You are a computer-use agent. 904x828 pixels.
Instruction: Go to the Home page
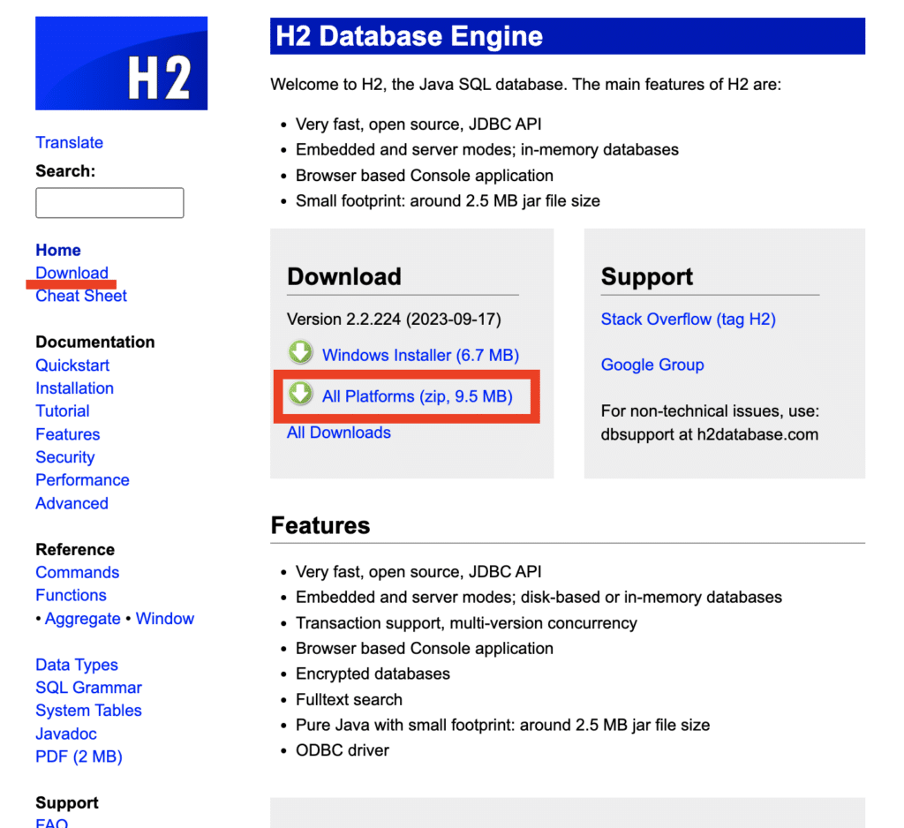(57, 250)
